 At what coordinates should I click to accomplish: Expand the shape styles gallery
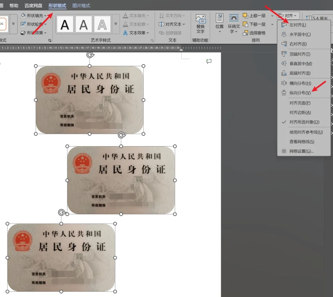(x=13, y=24)
